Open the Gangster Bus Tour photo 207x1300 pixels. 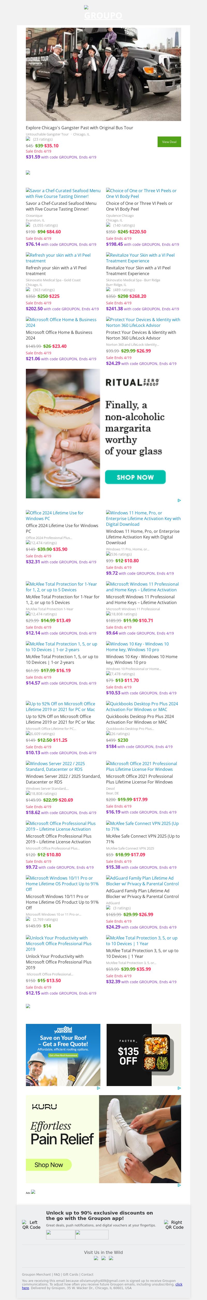(x=103, y=74)
